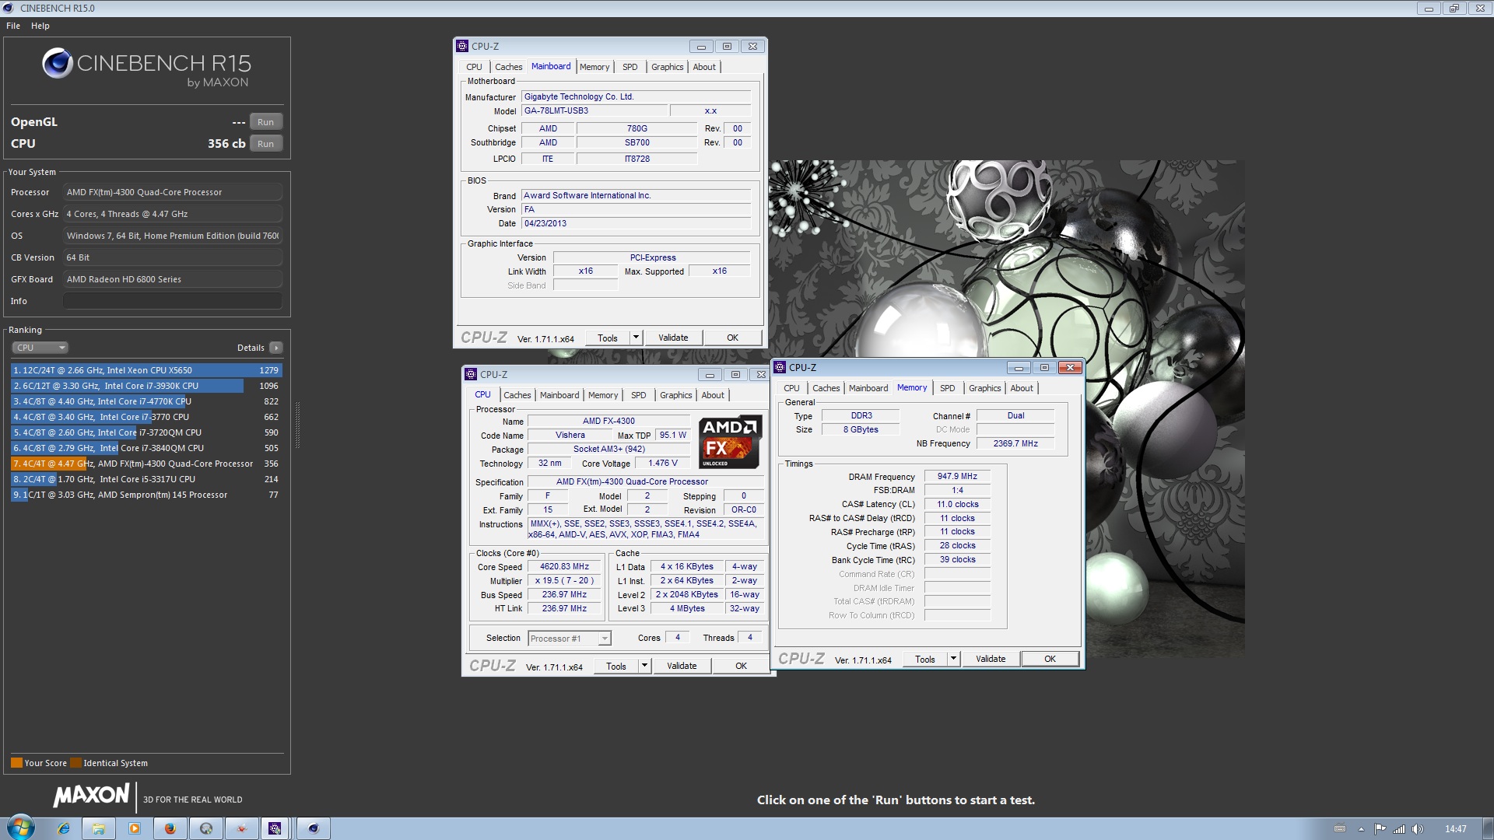Click OK in the Mainboard window
This screenshot has width=1494, height=840.
732,338
